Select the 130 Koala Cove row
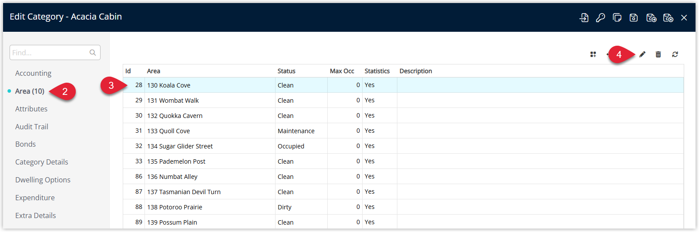Image resolution: width=699 pixels, height=232 pixels. (403, 85)
